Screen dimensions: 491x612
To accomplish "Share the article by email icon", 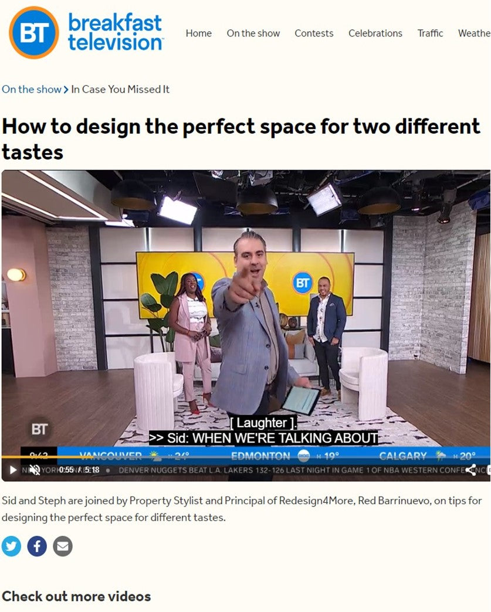I will [x=63, y=546].
